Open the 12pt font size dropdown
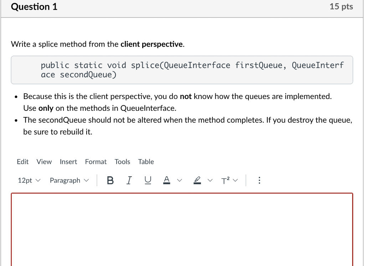The width and height of the screenshot is (365, 266). click(29, 180)
